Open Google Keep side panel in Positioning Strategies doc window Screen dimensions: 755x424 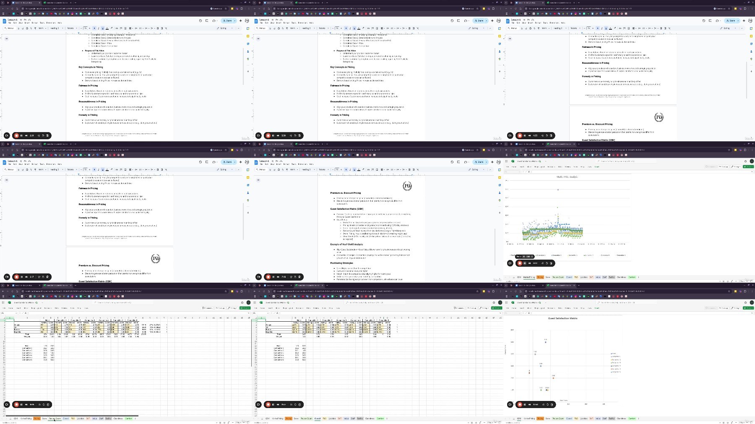click(x=499, y=177)
